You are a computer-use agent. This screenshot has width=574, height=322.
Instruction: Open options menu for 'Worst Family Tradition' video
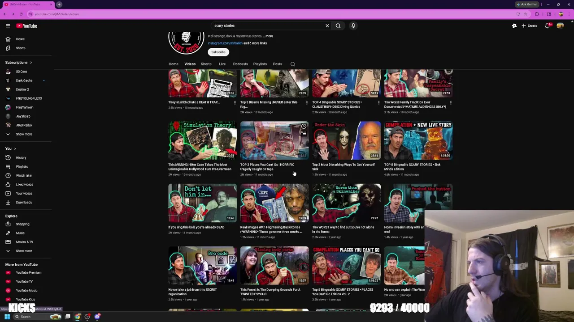451,103
